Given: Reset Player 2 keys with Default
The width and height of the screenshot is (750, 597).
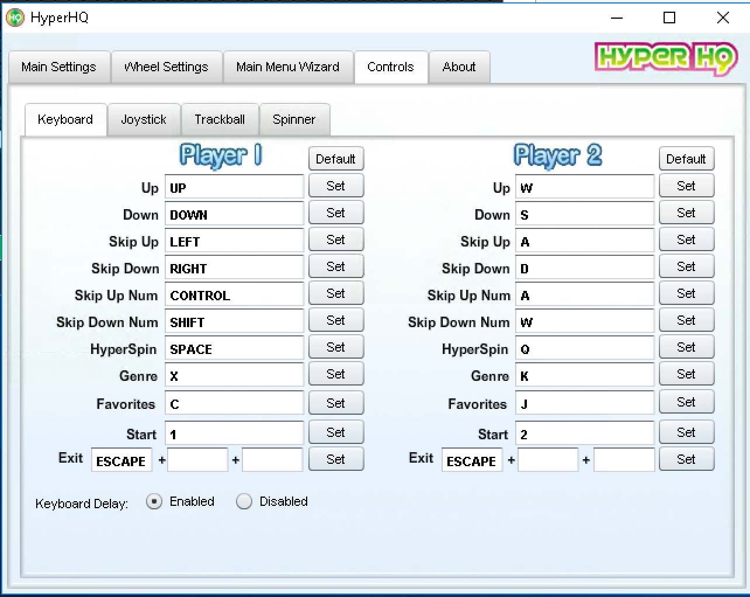Looking at the screenshot, I should click(686, 159).
